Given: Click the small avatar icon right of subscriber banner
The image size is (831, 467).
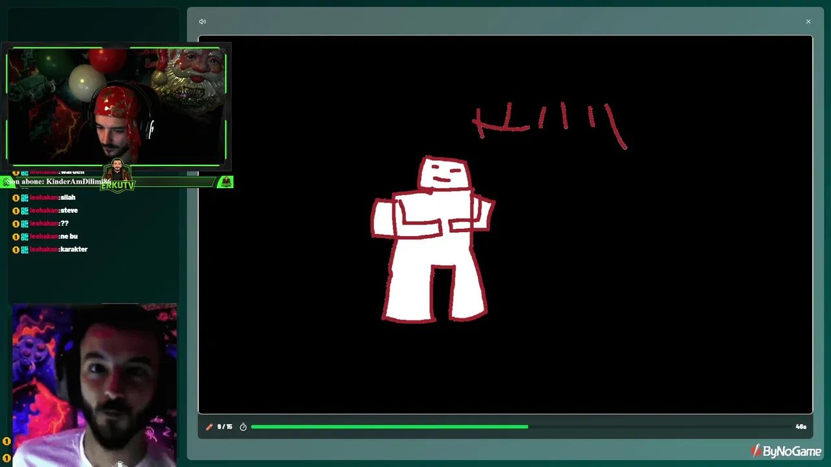Looking at the screenshot, I should coord(225,182).
